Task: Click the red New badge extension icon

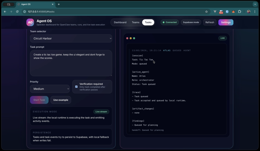Action: point(221,11)
